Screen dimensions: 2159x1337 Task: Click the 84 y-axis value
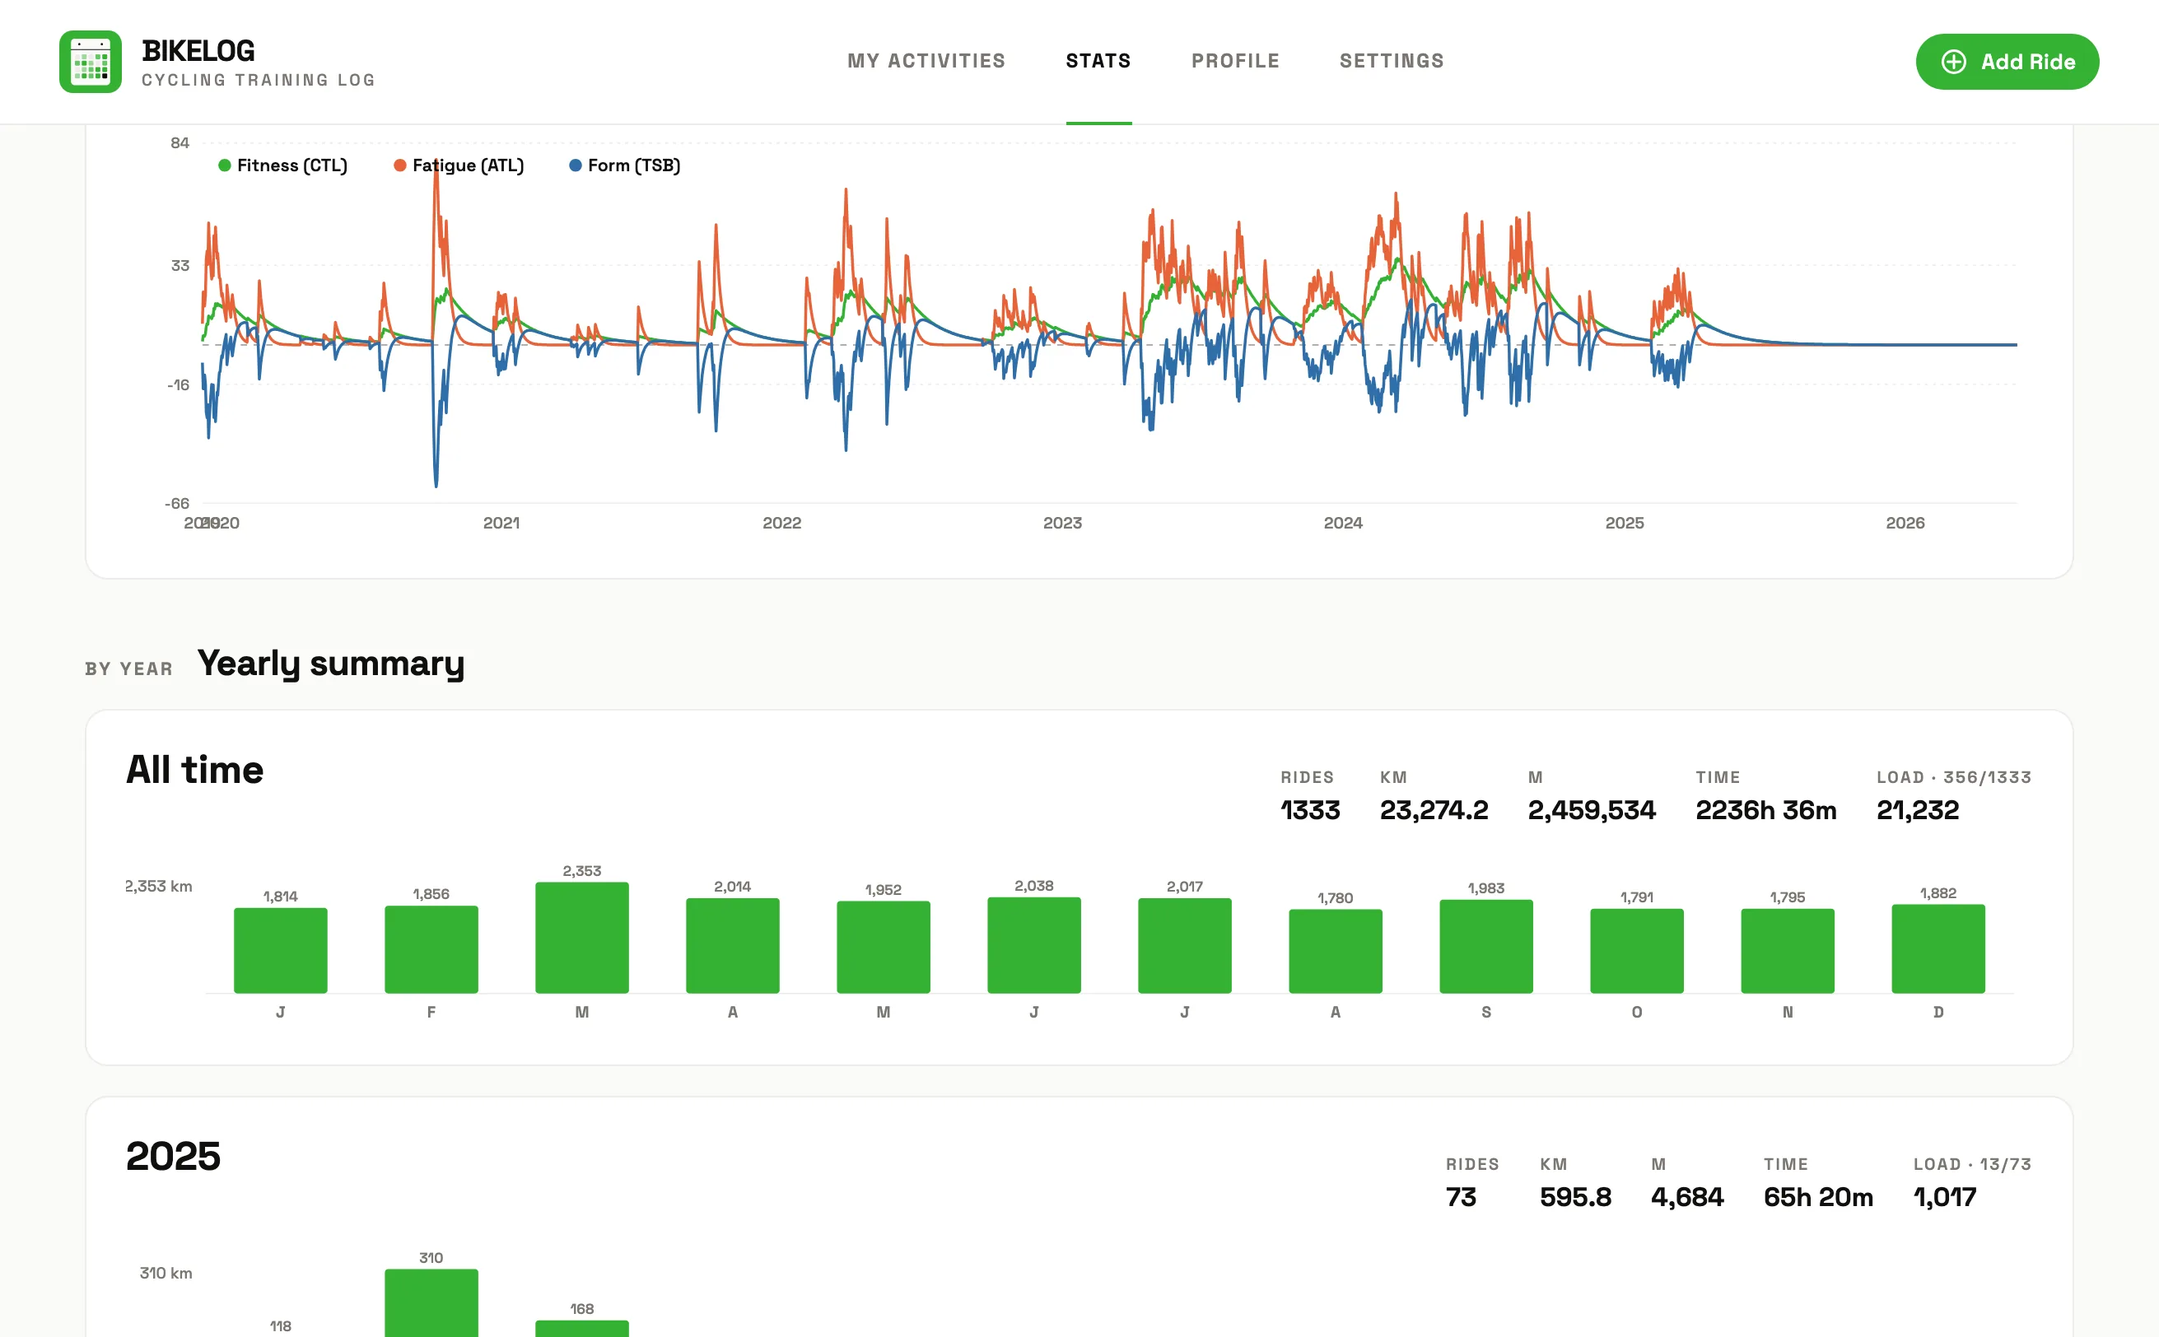tap(180, 143)
